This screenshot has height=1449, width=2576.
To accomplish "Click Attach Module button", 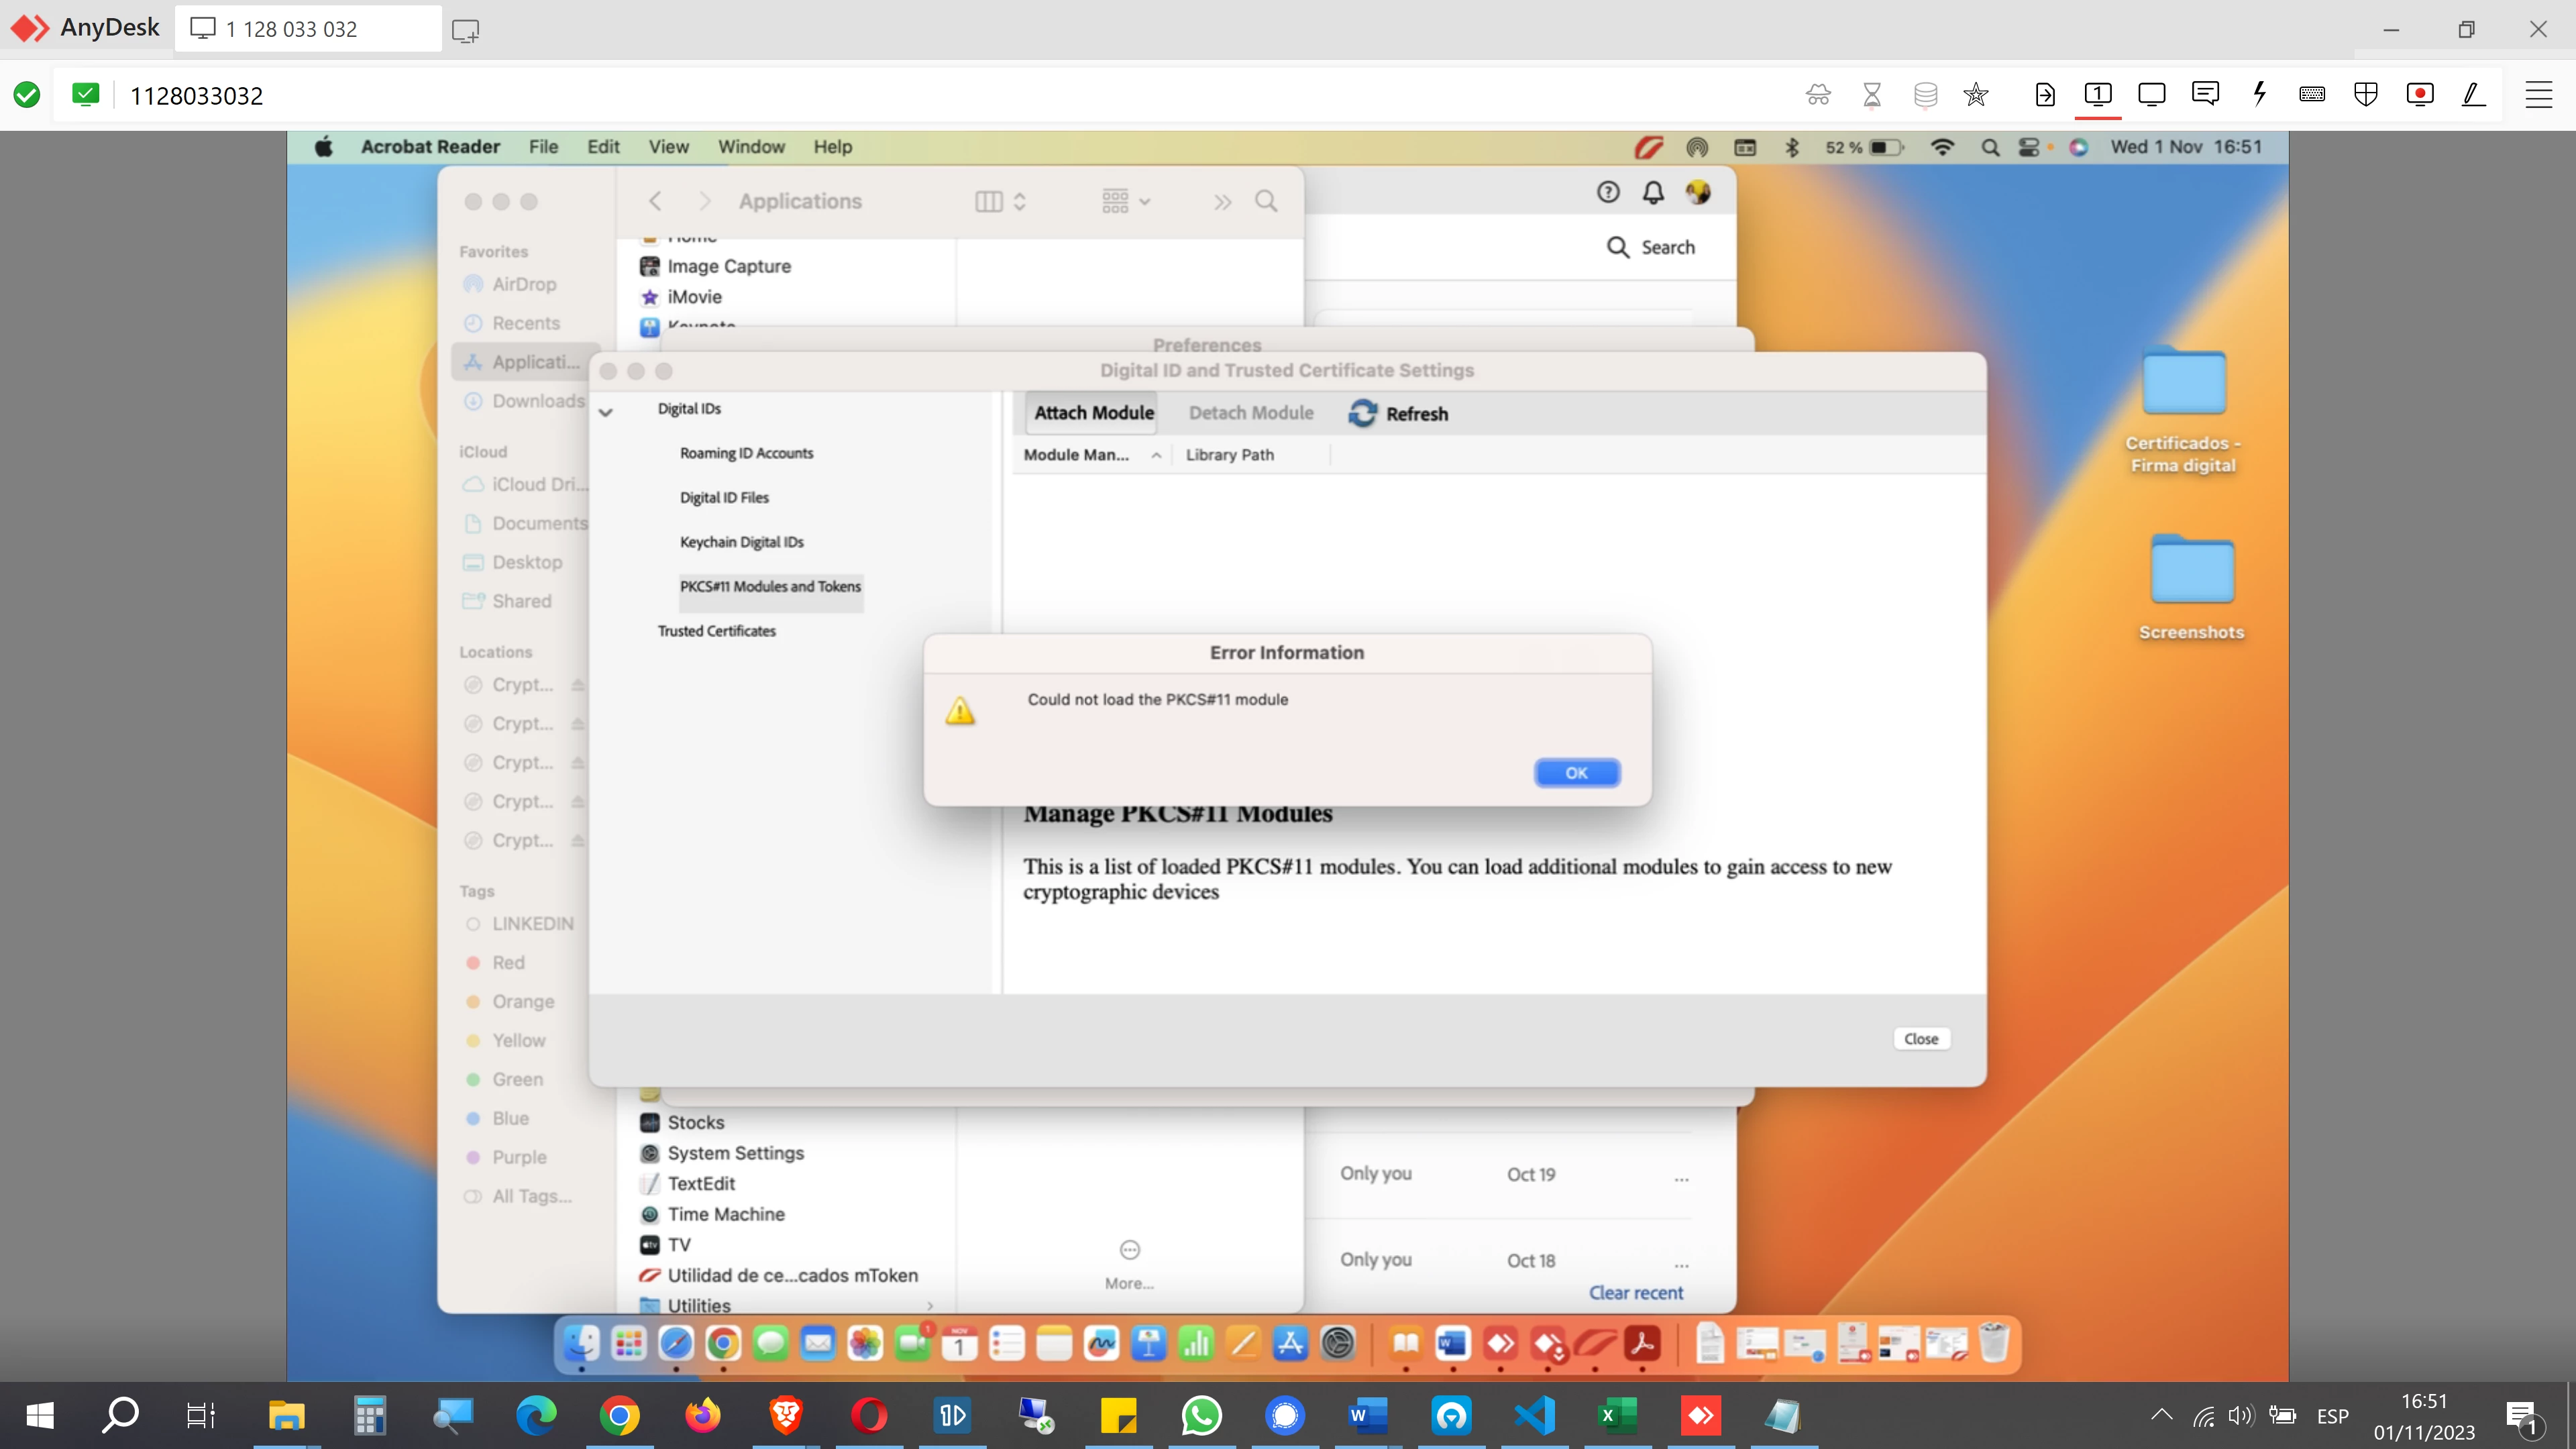I will (x=1093, y=413).
